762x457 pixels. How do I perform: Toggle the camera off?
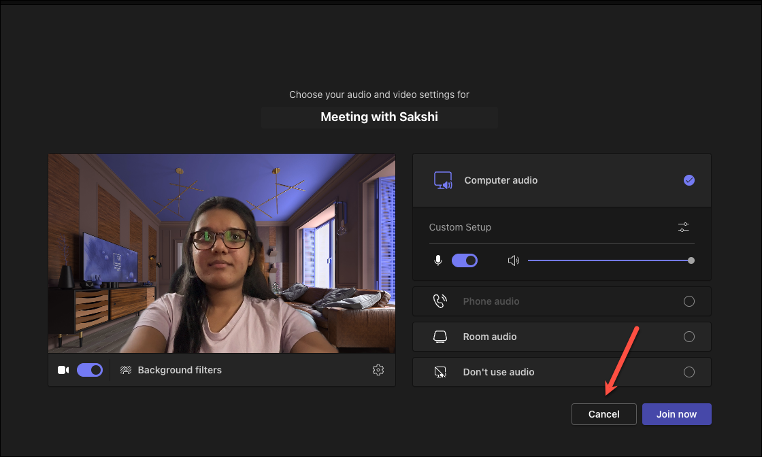pyautogui.click(x=89, y=369)
